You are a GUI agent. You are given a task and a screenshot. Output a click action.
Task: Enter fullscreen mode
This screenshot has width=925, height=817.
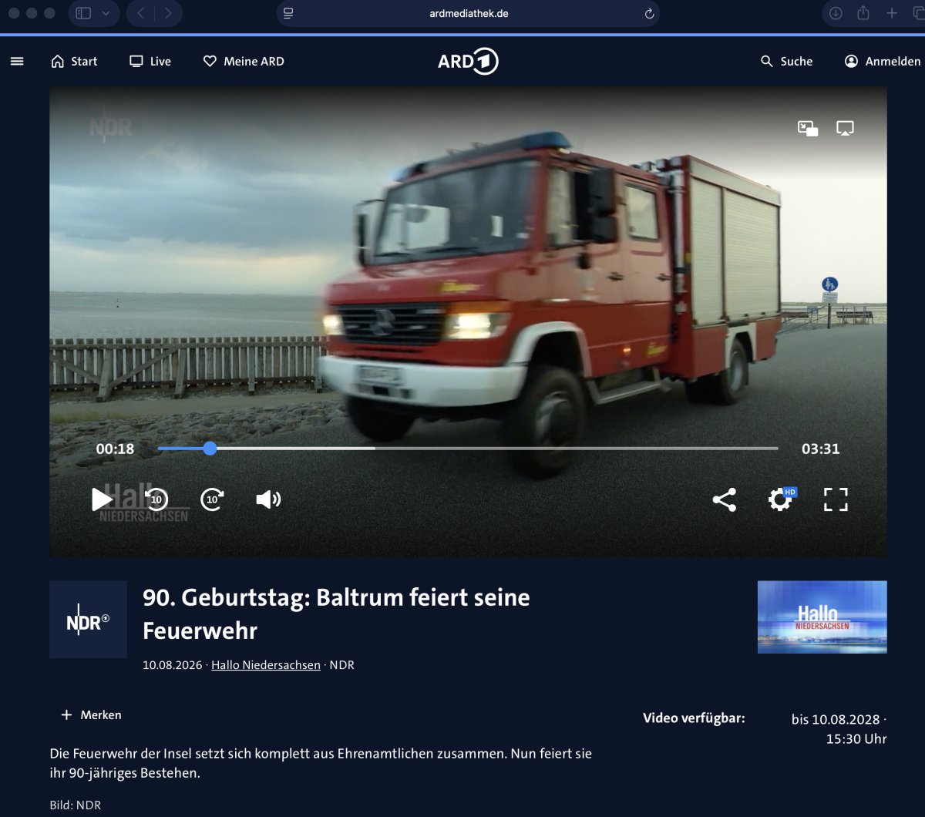pos(836,499)
